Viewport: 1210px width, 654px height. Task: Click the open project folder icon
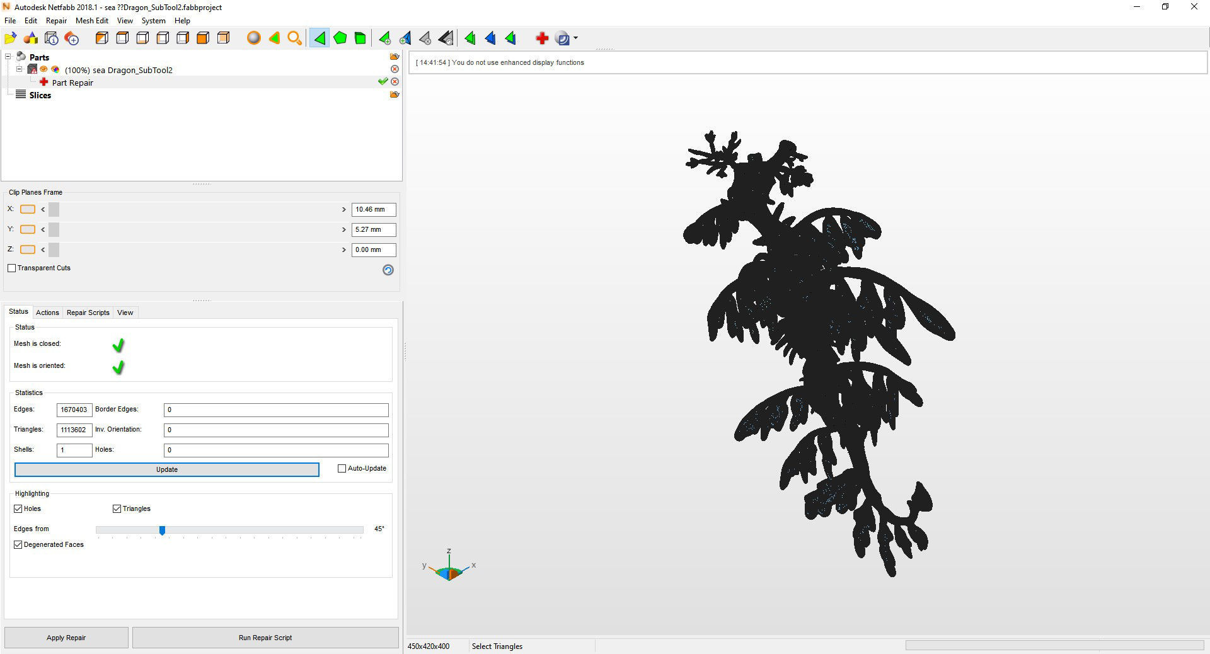click(x=11, y=38)
